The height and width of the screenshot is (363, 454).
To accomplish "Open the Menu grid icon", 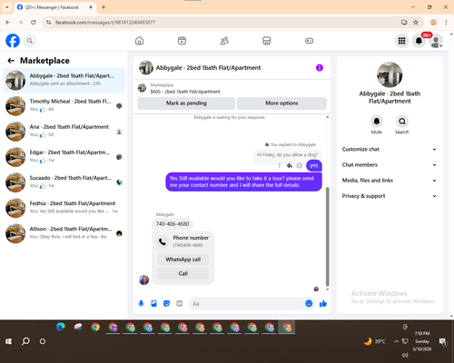I will point(401,41).
